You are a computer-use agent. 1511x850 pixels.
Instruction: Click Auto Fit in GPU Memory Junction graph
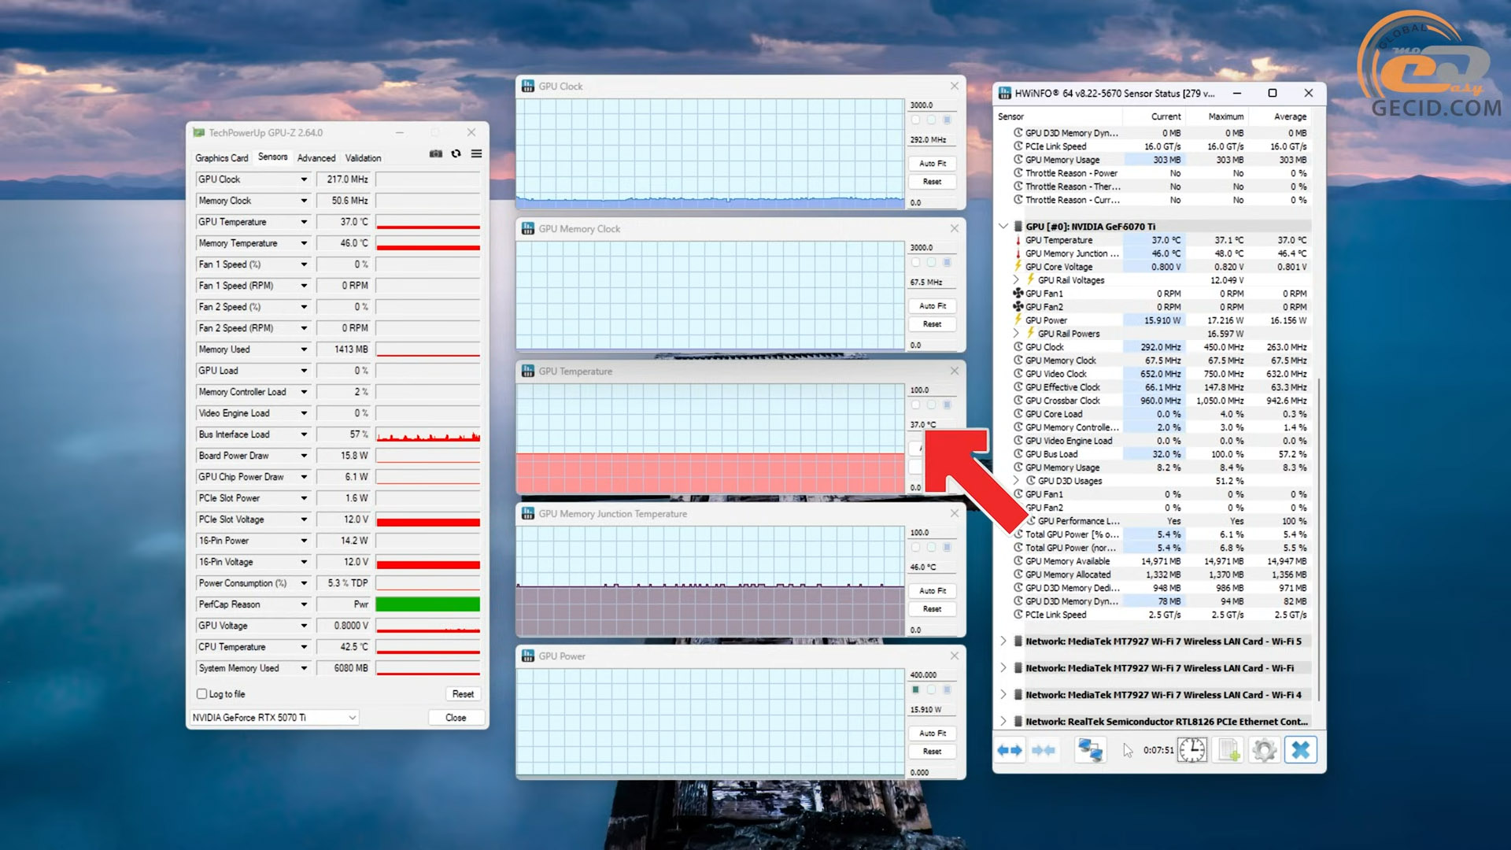coord(933,591)
